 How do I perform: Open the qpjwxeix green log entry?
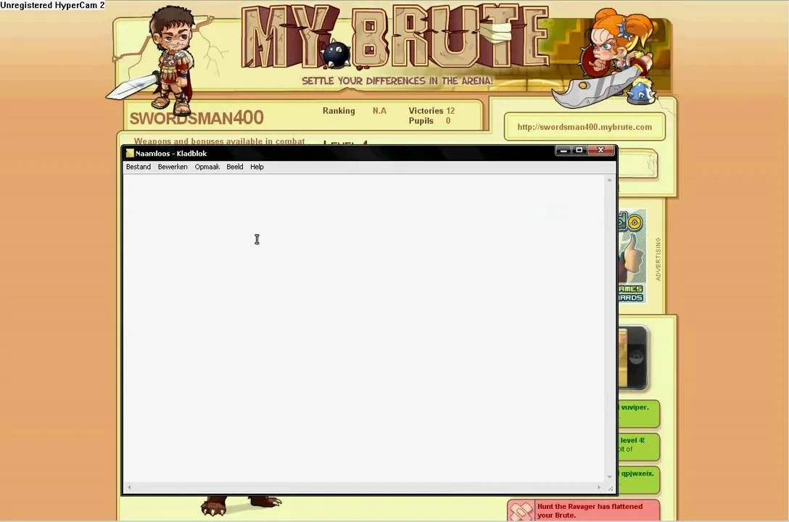coord(639,480)
